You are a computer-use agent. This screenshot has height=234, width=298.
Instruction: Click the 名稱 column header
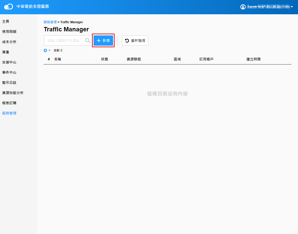pyautogui.click(x=58, y=59)
